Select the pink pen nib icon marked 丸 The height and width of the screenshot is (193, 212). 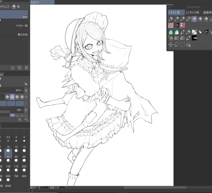[183, 25]
